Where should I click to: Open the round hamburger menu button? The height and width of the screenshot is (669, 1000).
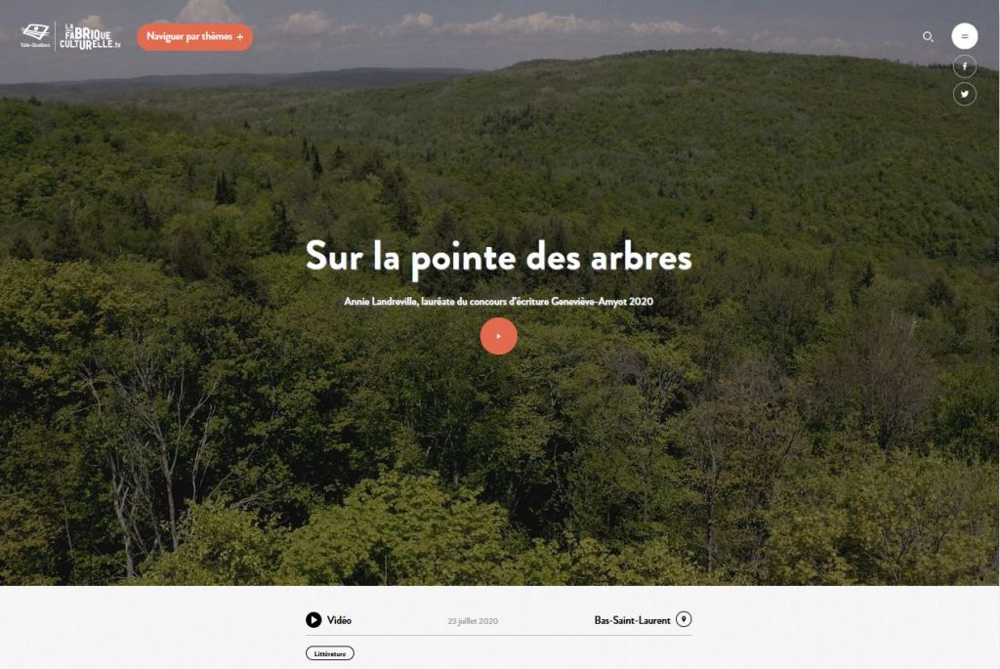point(964,36)
